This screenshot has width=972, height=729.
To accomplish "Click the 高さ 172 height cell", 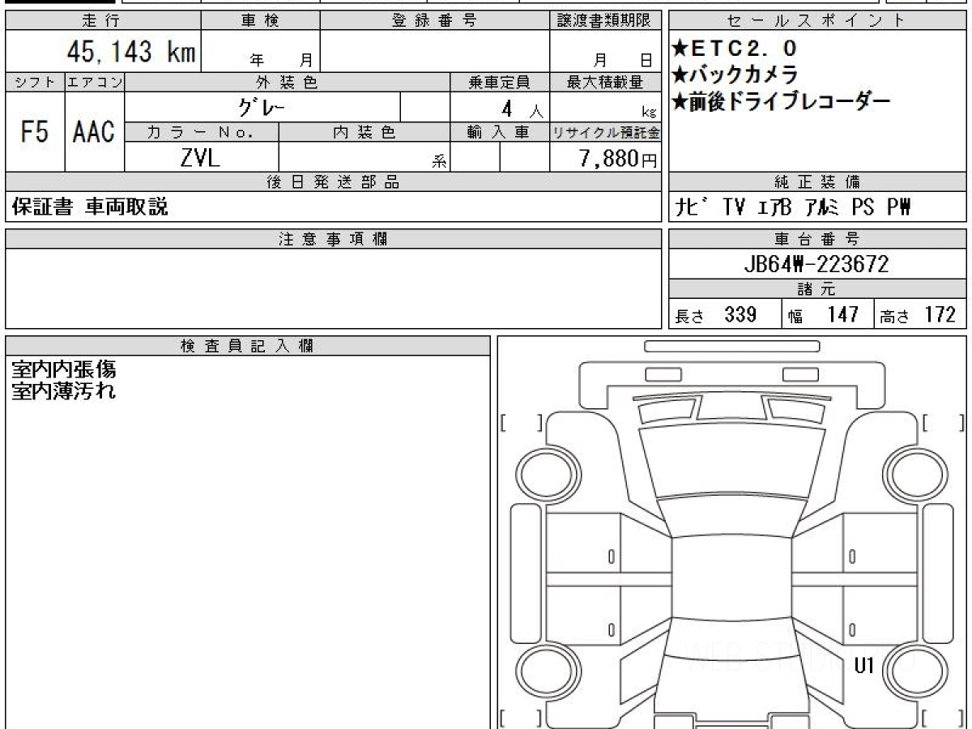I will [919, 314].
